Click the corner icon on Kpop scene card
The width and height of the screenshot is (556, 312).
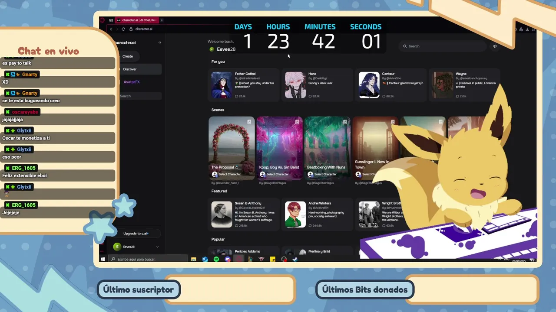297,122
